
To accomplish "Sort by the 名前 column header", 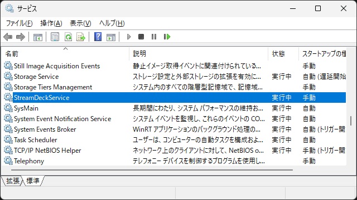I will click(x=65, y=53).
